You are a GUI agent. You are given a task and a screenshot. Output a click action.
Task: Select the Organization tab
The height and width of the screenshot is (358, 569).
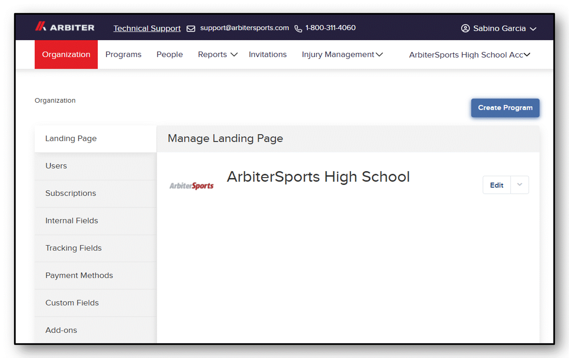[66, 55]
